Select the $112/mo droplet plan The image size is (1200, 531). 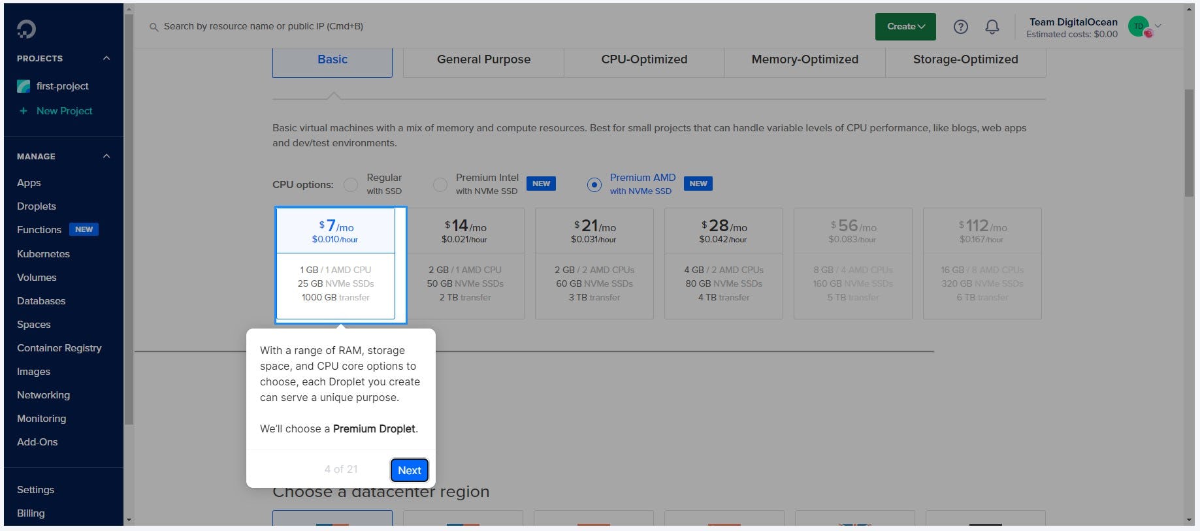pos(982,264)
